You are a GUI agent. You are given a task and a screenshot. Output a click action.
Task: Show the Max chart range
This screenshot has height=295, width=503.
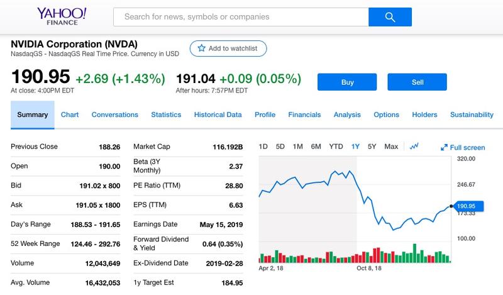click(391, 147)
